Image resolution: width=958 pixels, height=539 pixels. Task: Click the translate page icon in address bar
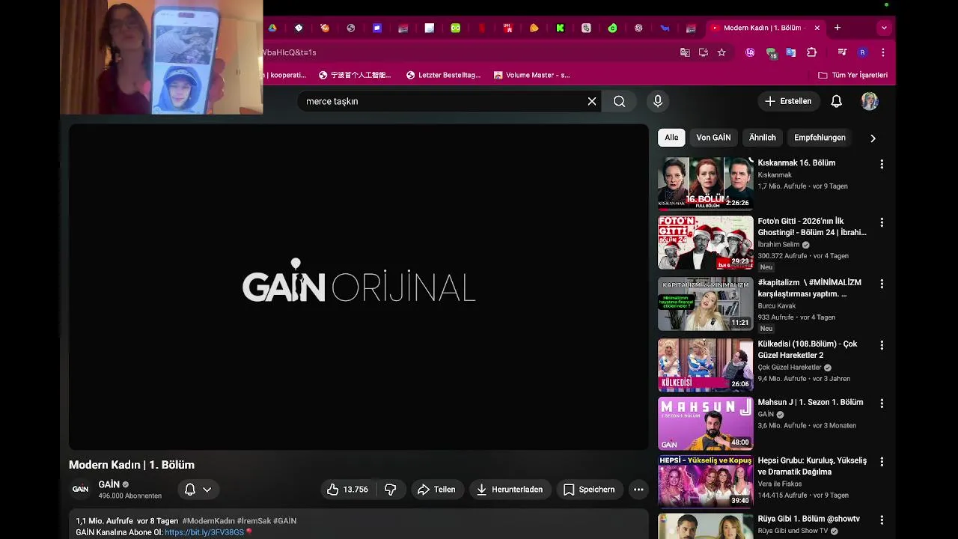(685, 52)
